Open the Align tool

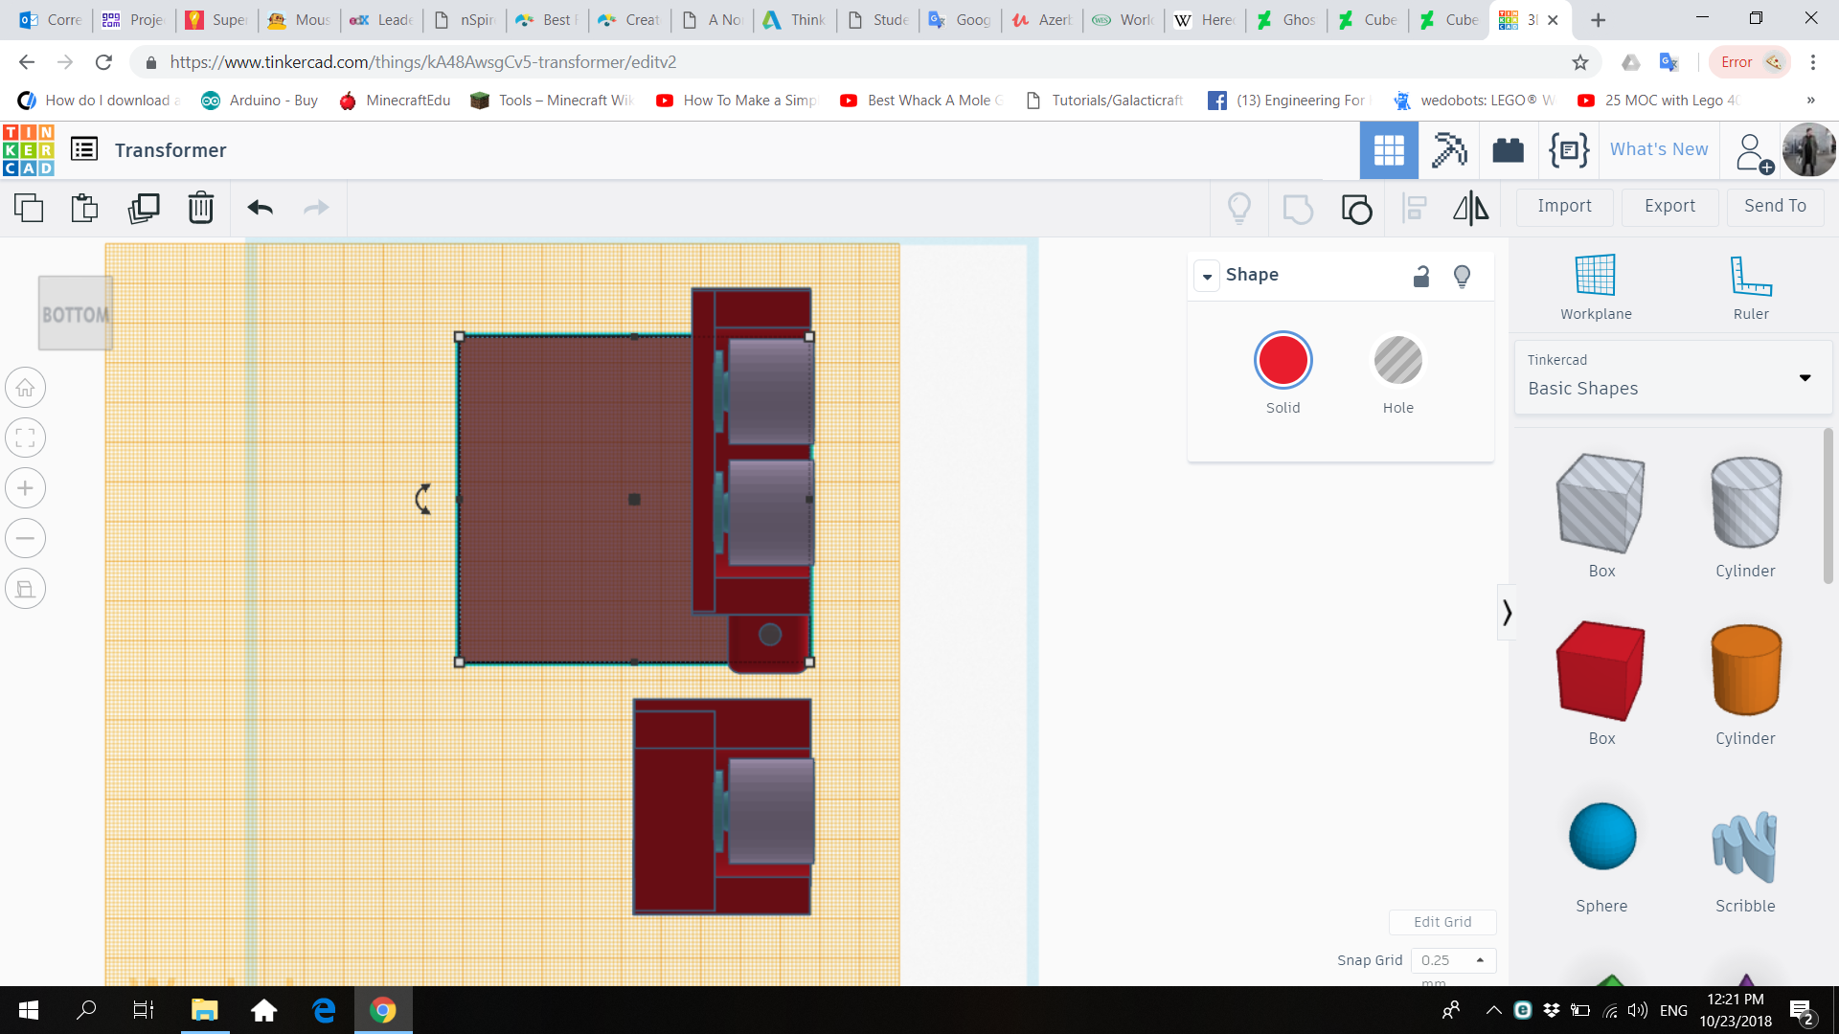(x=1414, y=208)
